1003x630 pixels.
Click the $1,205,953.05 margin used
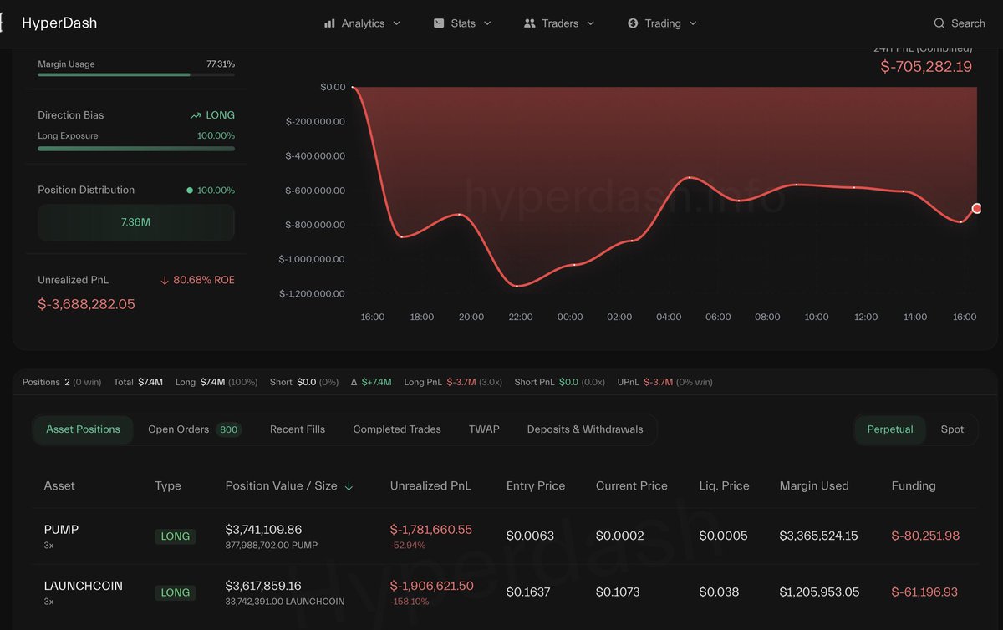tap(819, 592)
